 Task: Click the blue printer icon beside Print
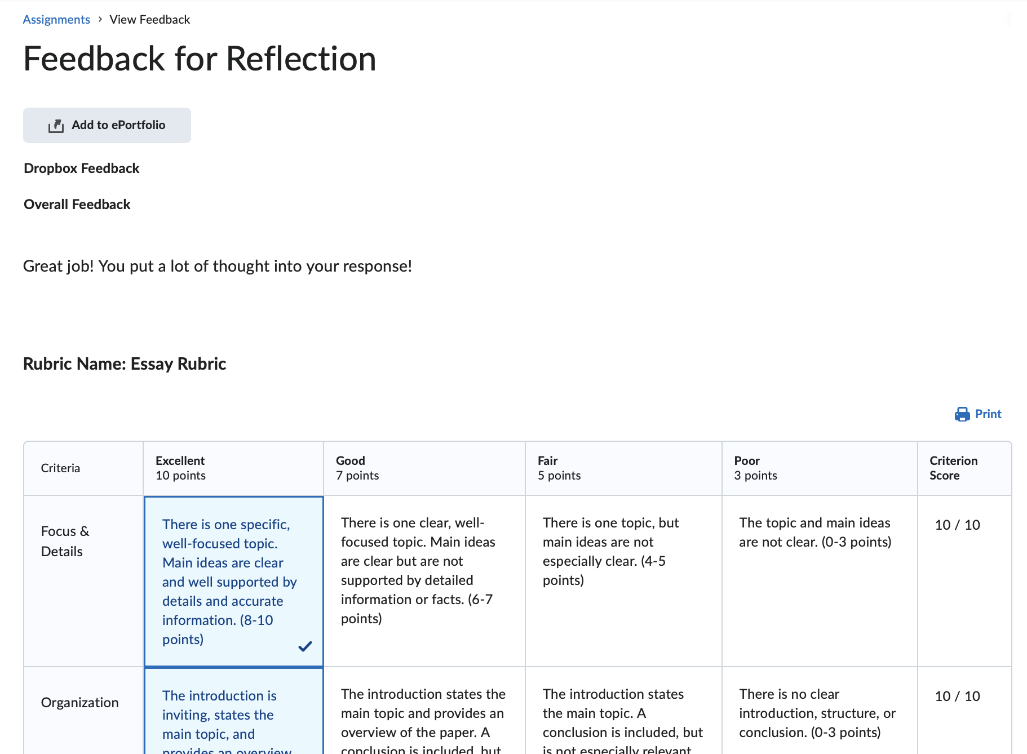coord(962,414)
